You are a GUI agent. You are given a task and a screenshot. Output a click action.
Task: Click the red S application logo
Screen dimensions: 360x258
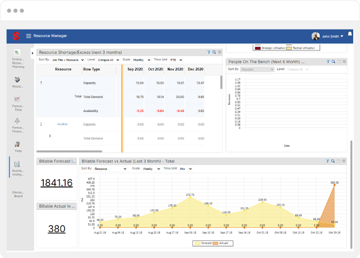[16, 36]
